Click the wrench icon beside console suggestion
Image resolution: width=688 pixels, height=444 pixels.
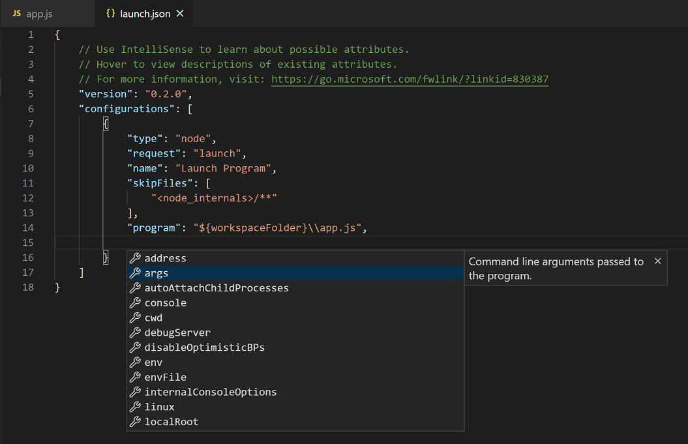click(136, 303)
